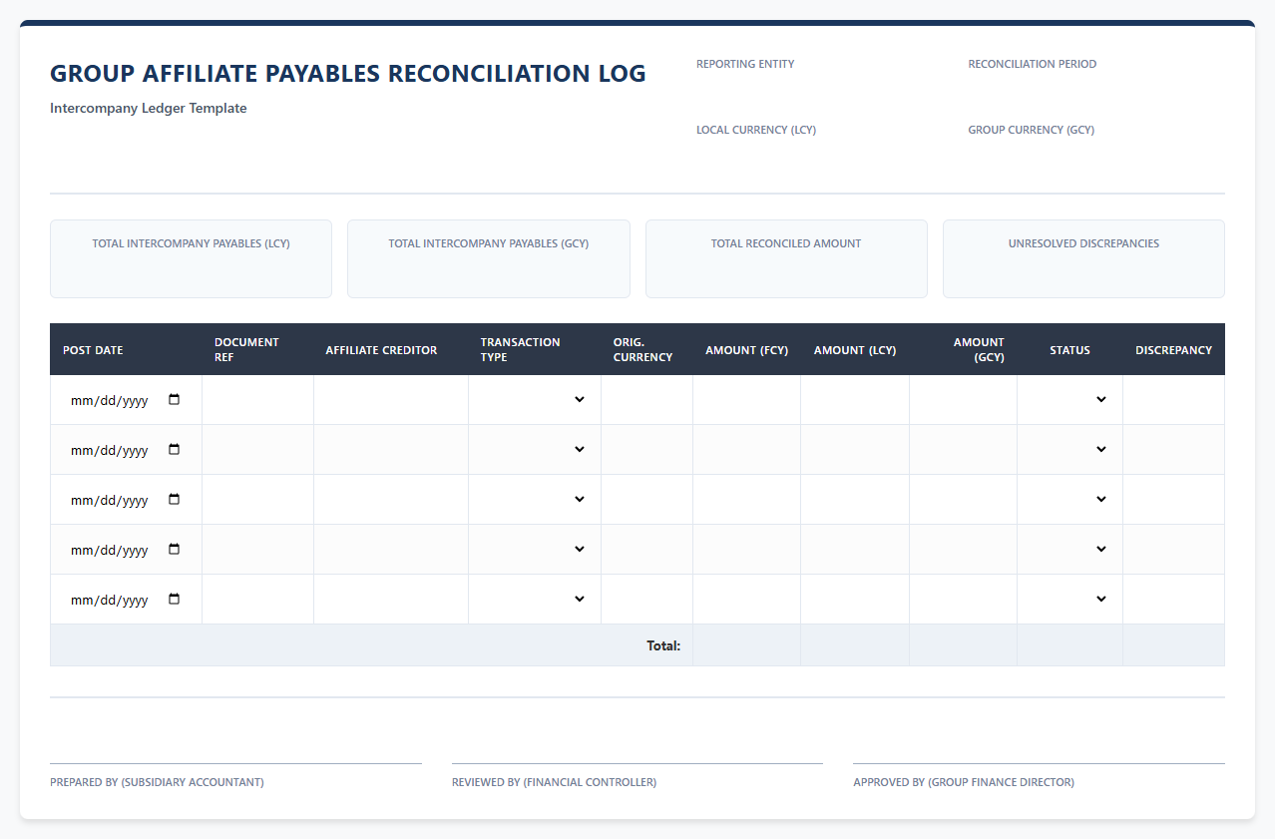Click the Affiliate Creditor cell in the fifth row

(391, 599)
